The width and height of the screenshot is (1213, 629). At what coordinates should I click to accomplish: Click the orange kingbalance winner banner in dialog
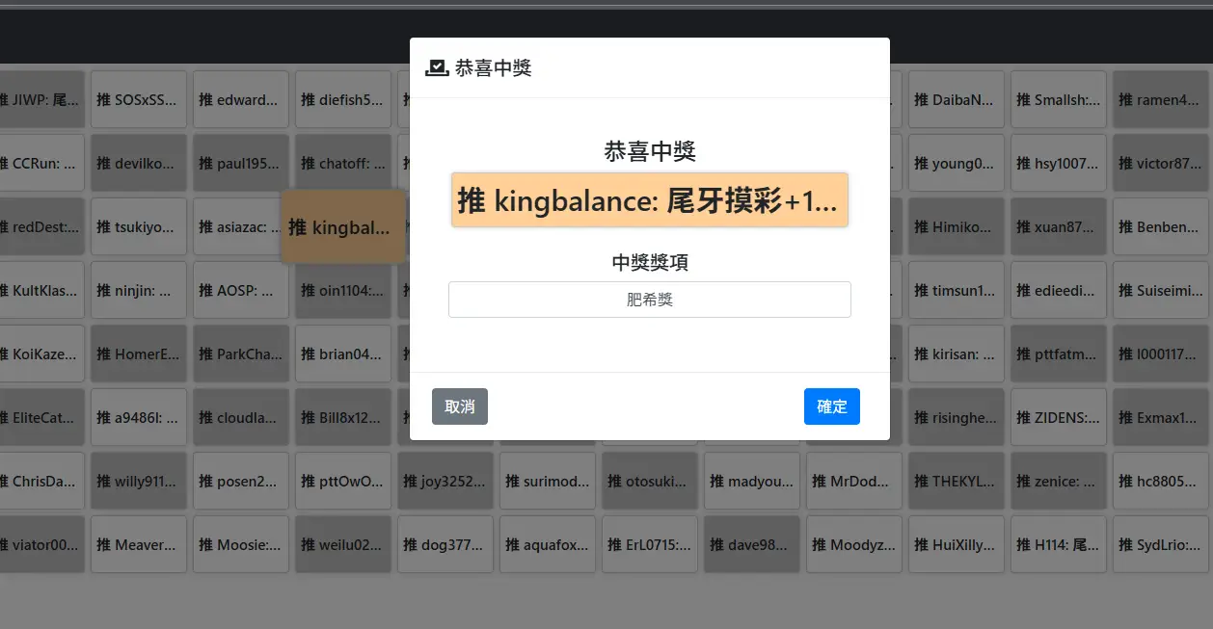(x=649, y=200)
